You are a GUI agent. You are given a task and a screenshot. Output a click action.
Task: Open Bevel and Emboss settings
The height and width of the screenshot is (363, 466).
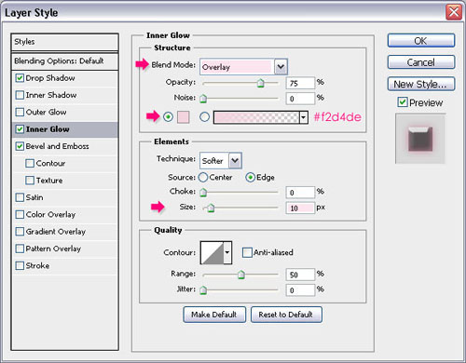[x=57, y=146]
